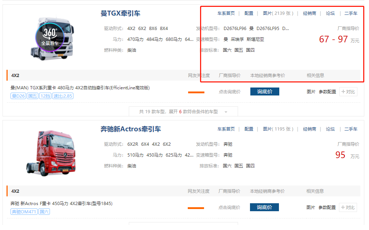View 图片(2139张) for 曼TGX
Screen dimensions: 369x230
[278, 13]
